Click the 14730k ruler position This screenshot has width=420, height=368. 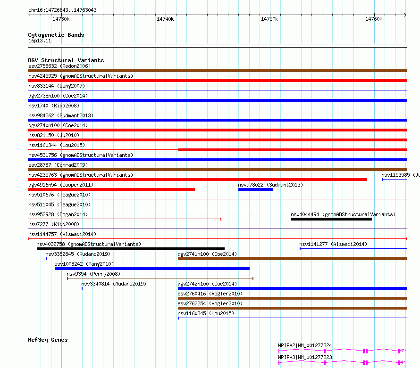coord(61,19)
